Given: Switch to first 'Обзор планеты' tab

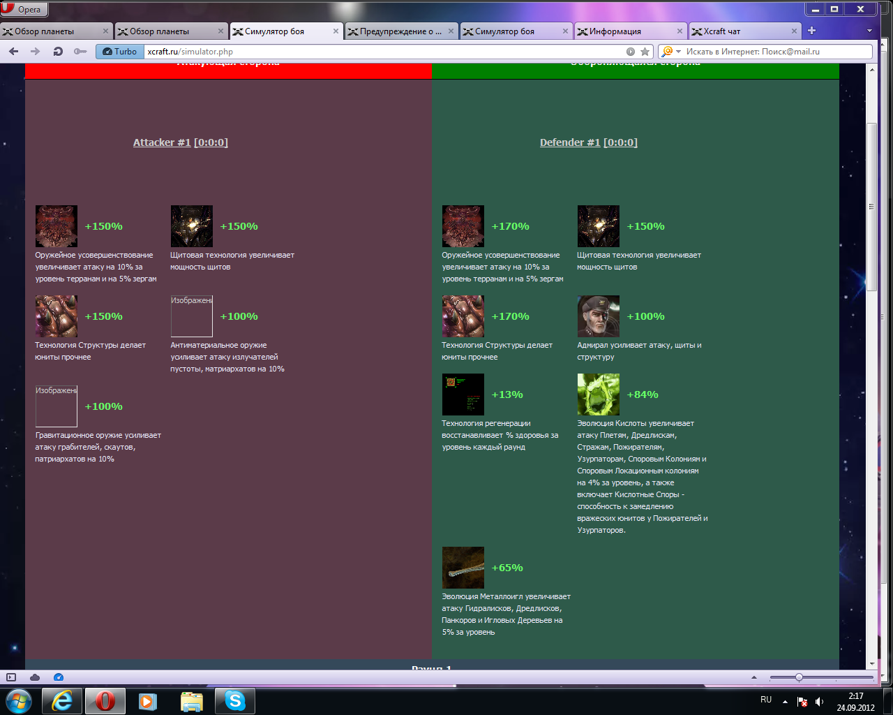Looking at the screenshot, I should pyautogui.click(x=55, y=31).
